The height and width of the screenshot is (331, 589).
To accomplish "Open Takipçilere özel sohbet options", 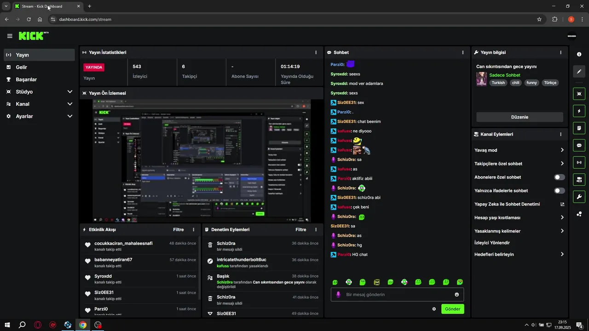I will tap(519, 164).
